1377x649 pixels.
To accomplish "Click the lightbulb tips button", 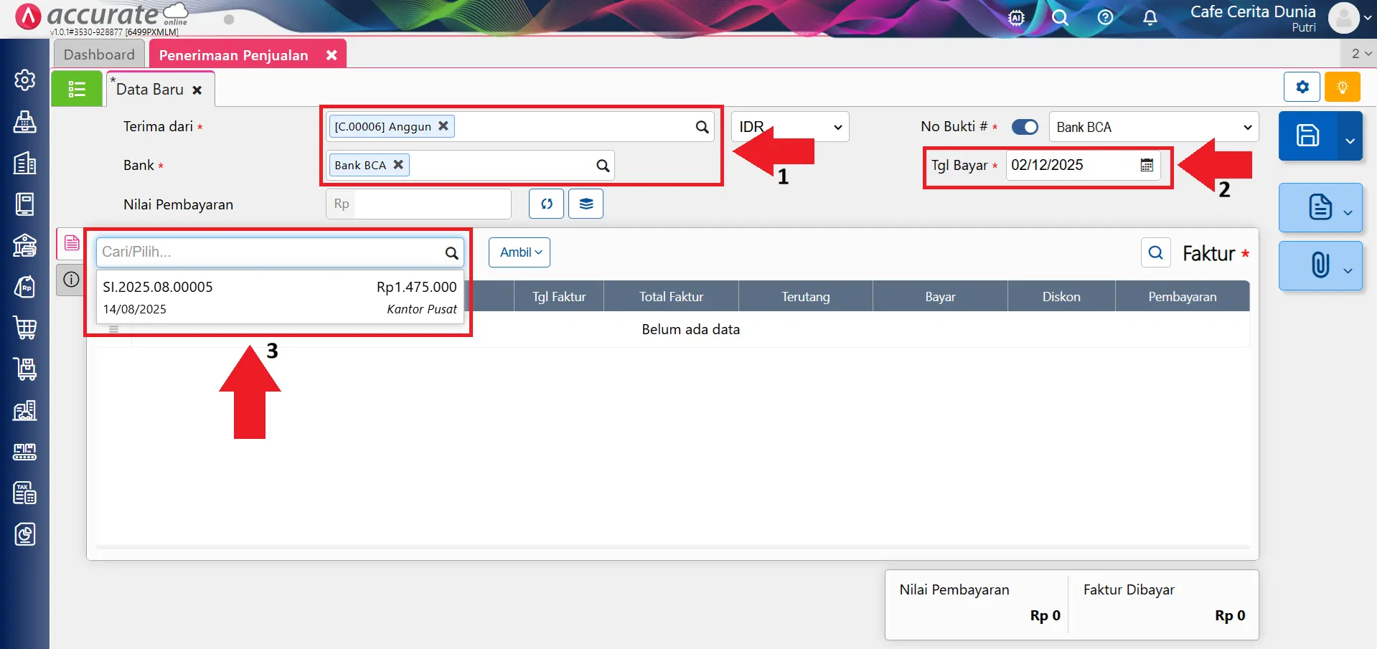I will tap(1342, 87).
